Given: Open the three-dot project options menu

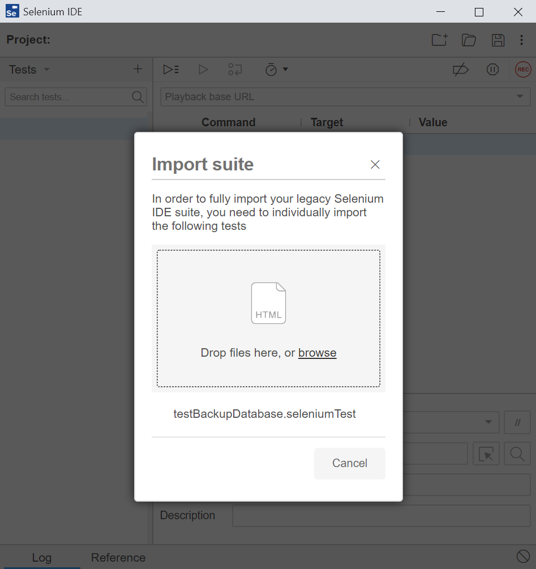Looking at the screenshot, I should pyautogui.click(x=522, y=40).
